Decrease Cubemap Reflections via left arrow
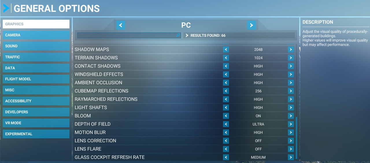Viewport: 370px width, 163px height. [x=226, y=91]
